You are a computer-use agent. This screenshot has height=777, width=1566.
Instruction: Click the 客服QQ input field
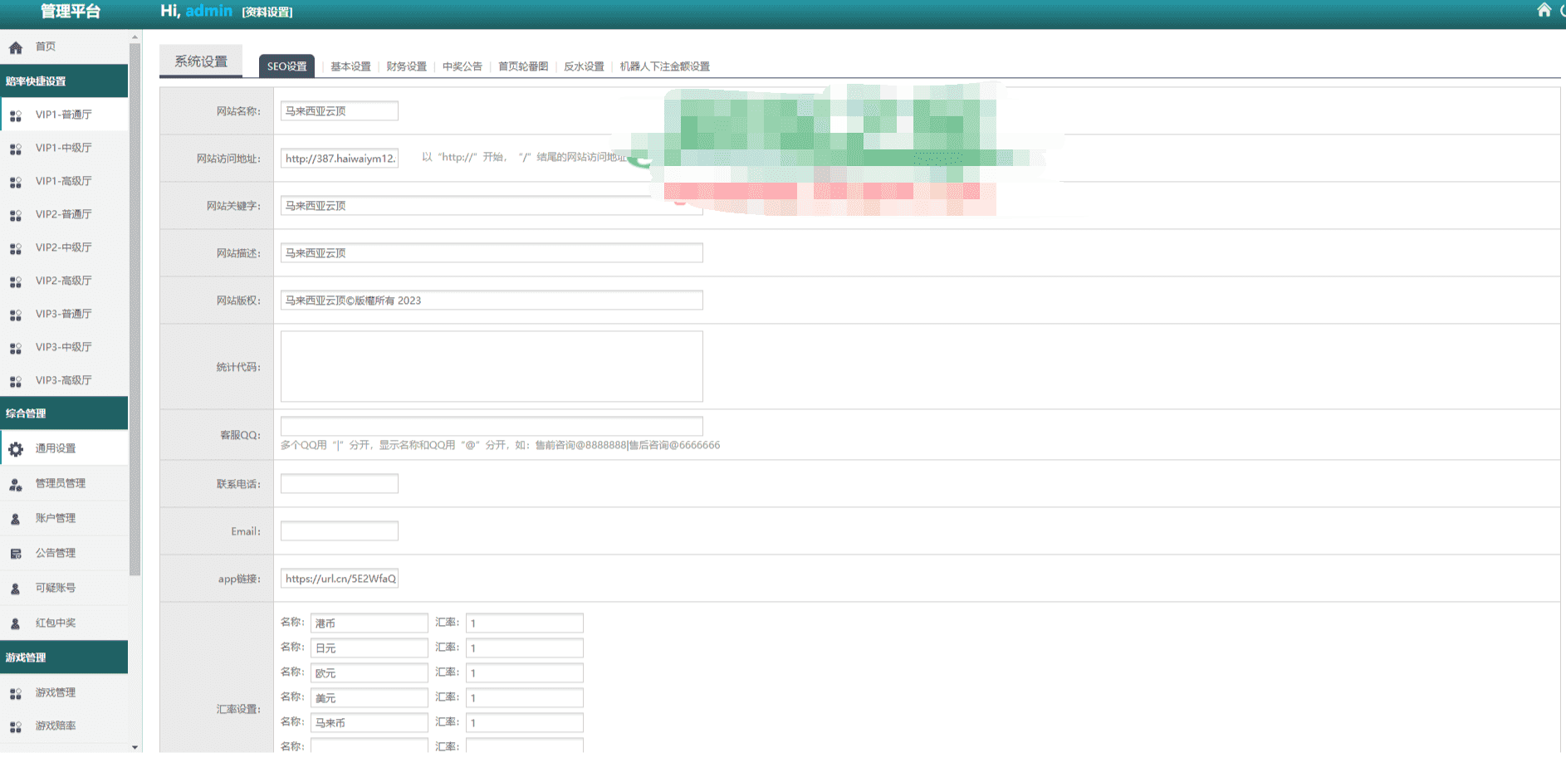492,426
